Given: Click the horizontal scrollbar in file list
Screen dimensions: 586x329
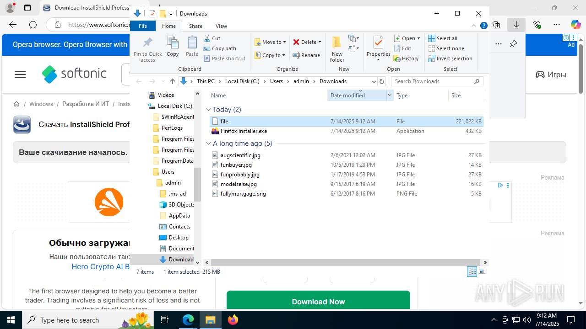Looking at the screenshot, I should tap(346, 263).
